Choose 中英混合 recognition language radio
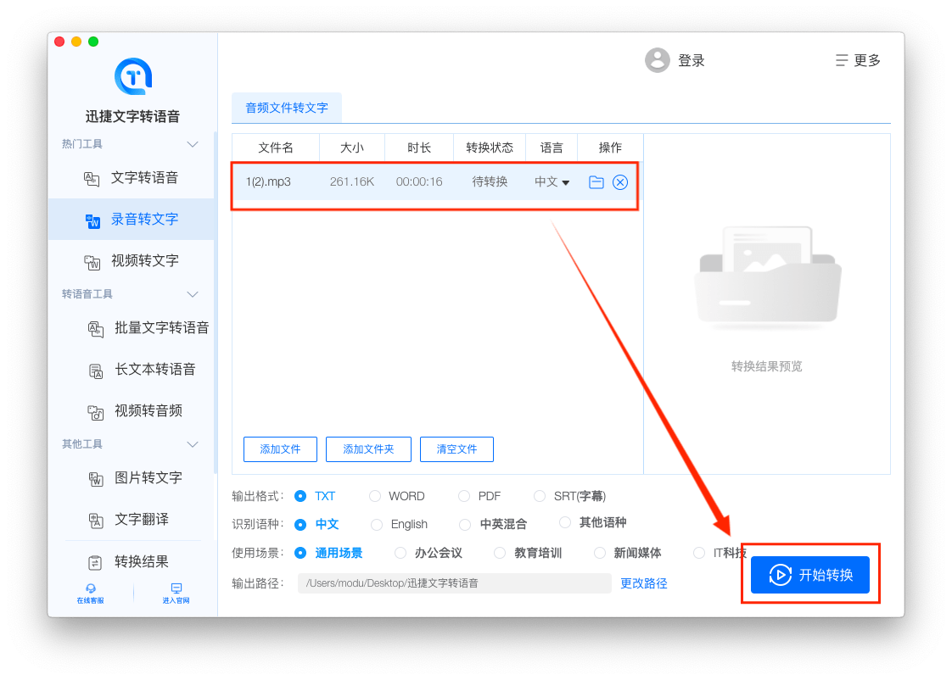The height and width of the screenshot is (680, 952). coord(465,524)
